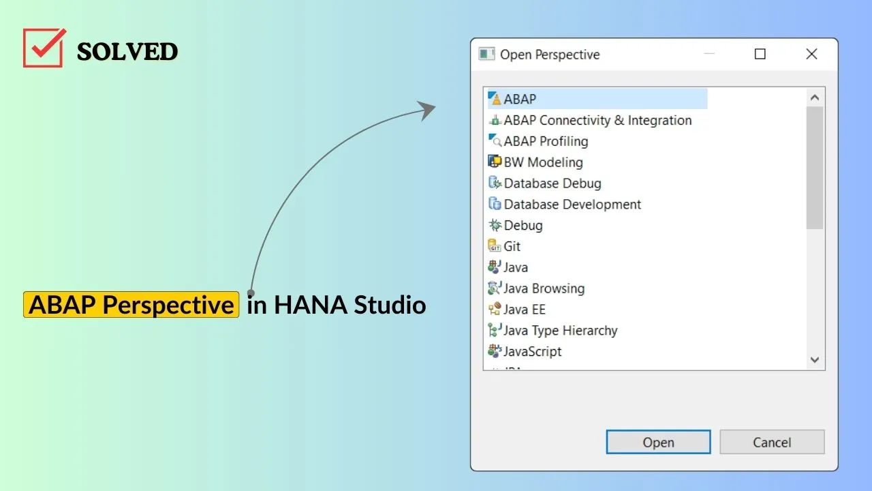This screenshot has width=872, height=491.
Task: Click the ABAP Profiling magnifier icon
Action: pos(495,141)
